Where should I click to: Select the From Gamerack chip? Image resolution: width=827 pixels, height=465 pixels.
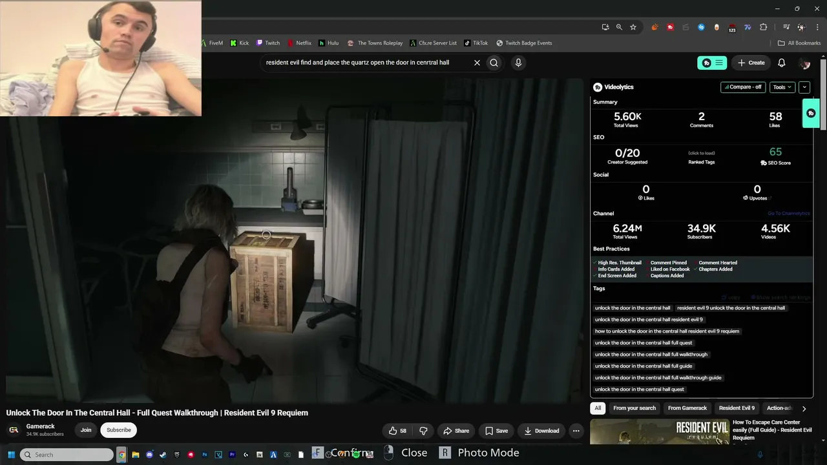pyautogui.click(x=687, y=408)
